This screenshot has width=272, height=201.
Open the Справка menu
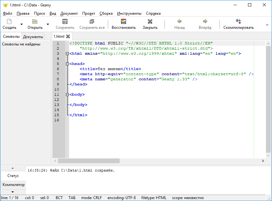pyautogui.click(x=153, y=13)
